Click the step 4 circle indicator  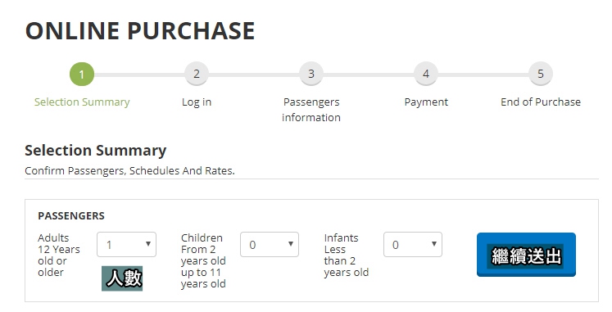click(426, 74)
